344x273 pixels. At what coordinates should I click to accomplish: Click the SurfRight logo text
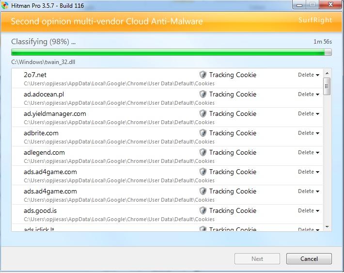[315, 20]
